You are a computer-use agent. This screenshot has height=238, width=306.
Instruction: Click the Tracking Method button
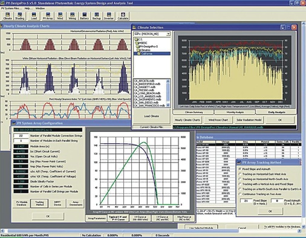[x=39, y=204]
